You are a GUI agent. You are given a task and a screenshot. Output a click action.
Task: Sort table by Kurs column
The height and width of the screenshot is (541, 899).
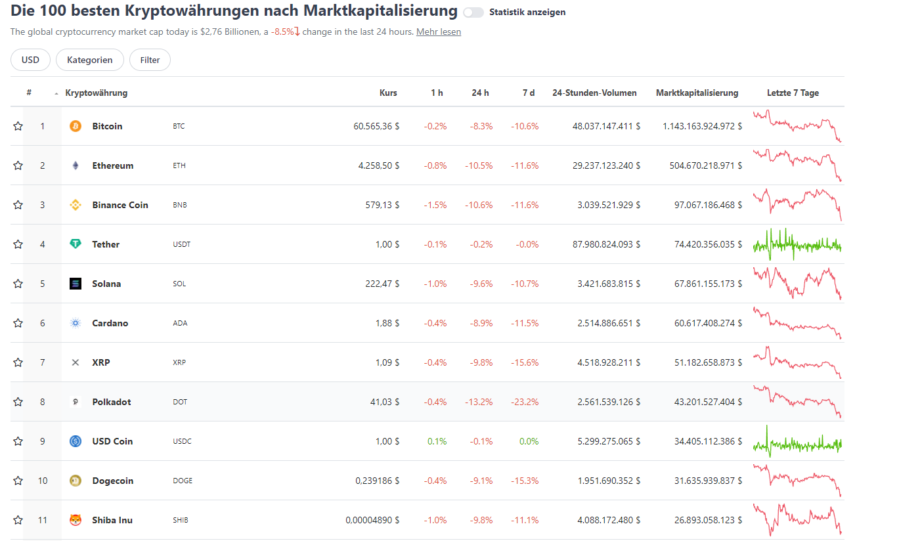(x=388, y=93)
